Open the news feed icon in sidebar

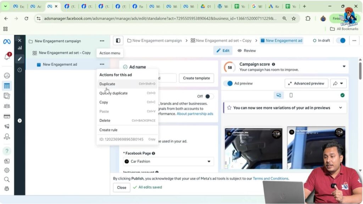pos(7,161)
